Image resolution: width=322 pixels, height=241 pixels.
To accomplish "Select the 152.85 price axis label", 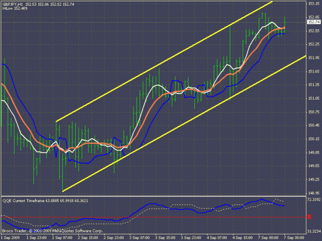I will [314, 17].
